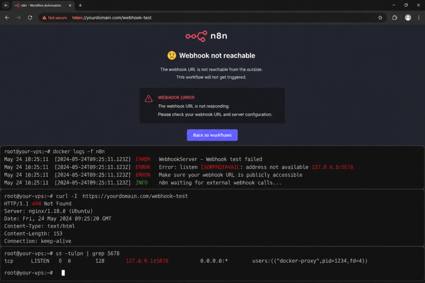Bookmark this page with the star icon
Screen dimensions: 425x283
380,17
